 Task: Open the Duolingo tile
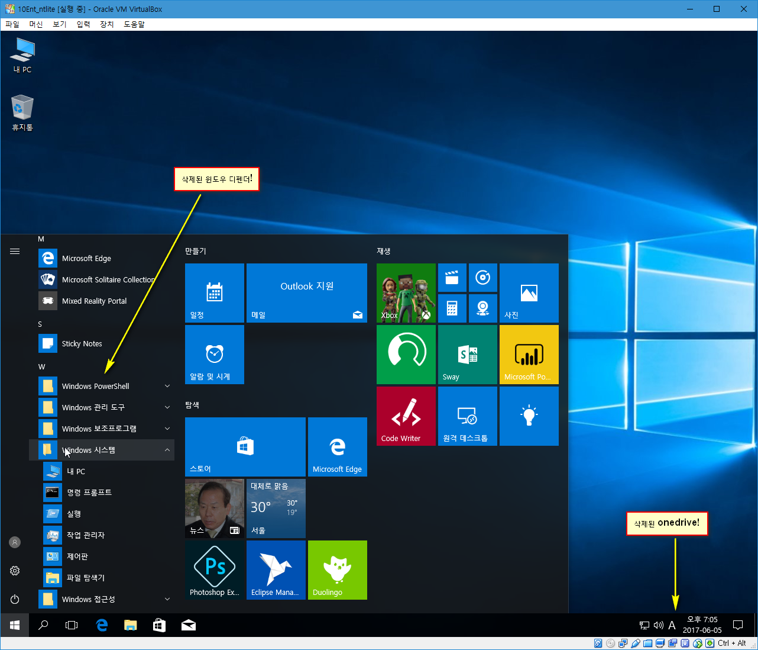337,570
